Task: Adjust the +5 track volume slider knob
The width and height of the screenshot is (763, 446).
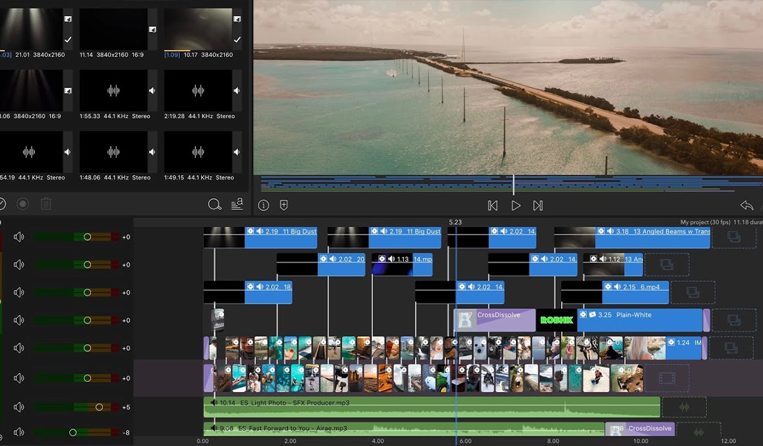Action: (99, 407)
